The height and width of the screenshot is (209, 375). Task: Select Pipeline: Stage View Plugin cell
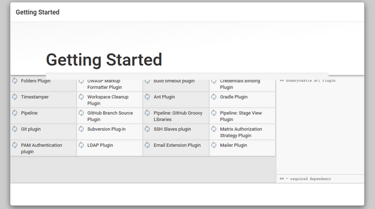point(243,116)
